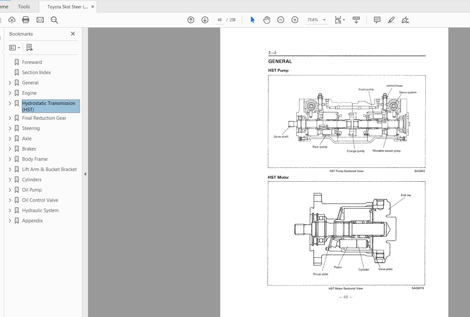Click the Print icon
The height and width of the screenshot is (317, 470).
click(26, 20)
